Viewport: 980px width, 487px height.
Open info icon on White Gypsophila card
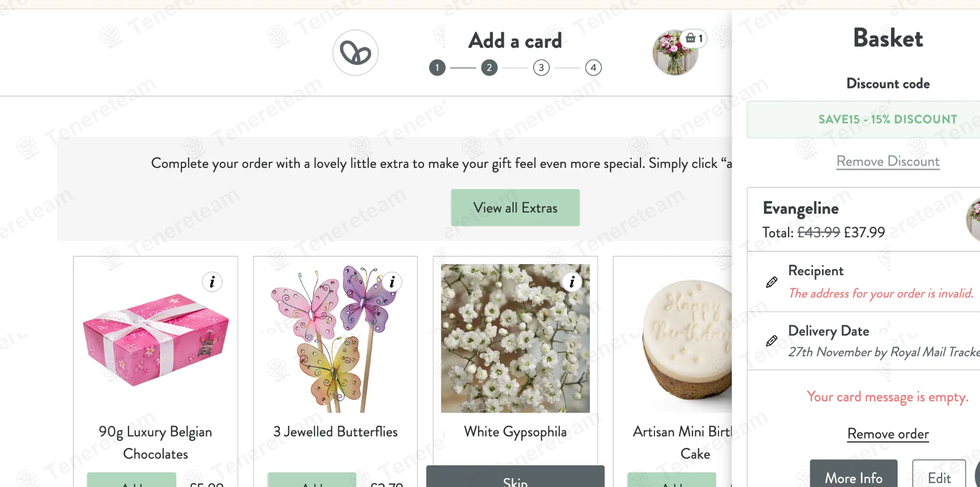tap(572, 282)
